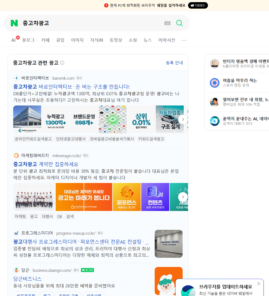Click the 키워드검색광고 tag
Image resolution: width=269 pixels, height=296 pixels.
tap(151, 139)
